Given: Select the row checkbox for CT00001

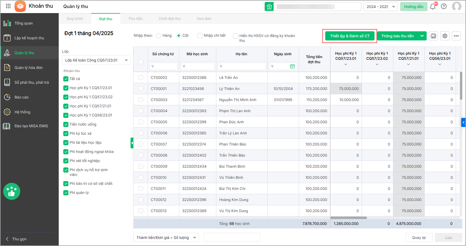Looking at the screenshot, I should pyautogui.click(x=141, y=89).
